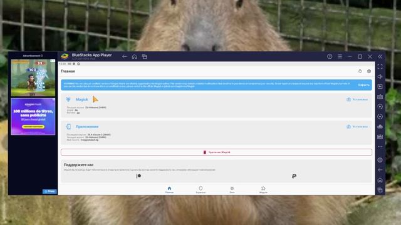Click Установка button in the Приложение card
The image size is (401, 225).
pos(357,127)
